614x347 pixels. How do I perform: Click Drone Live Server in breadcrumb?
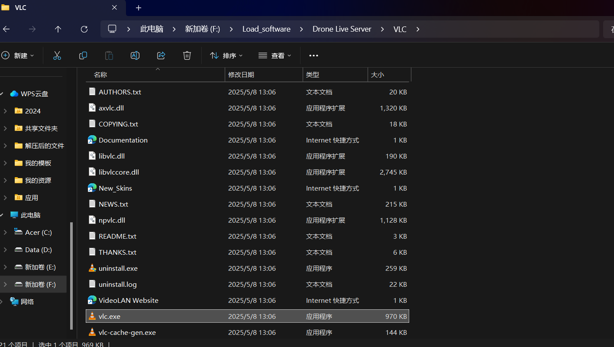point(342,29)
